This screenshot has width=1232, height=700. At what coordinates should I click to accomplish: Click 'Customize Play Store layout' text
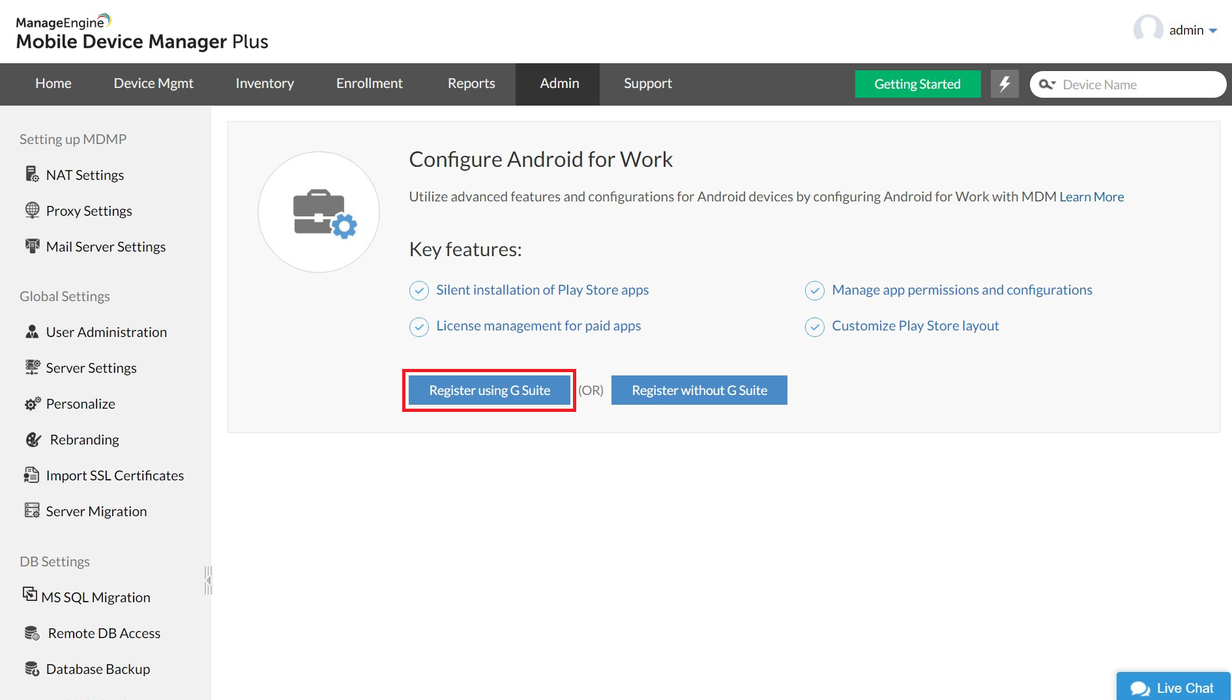[915, 326]
